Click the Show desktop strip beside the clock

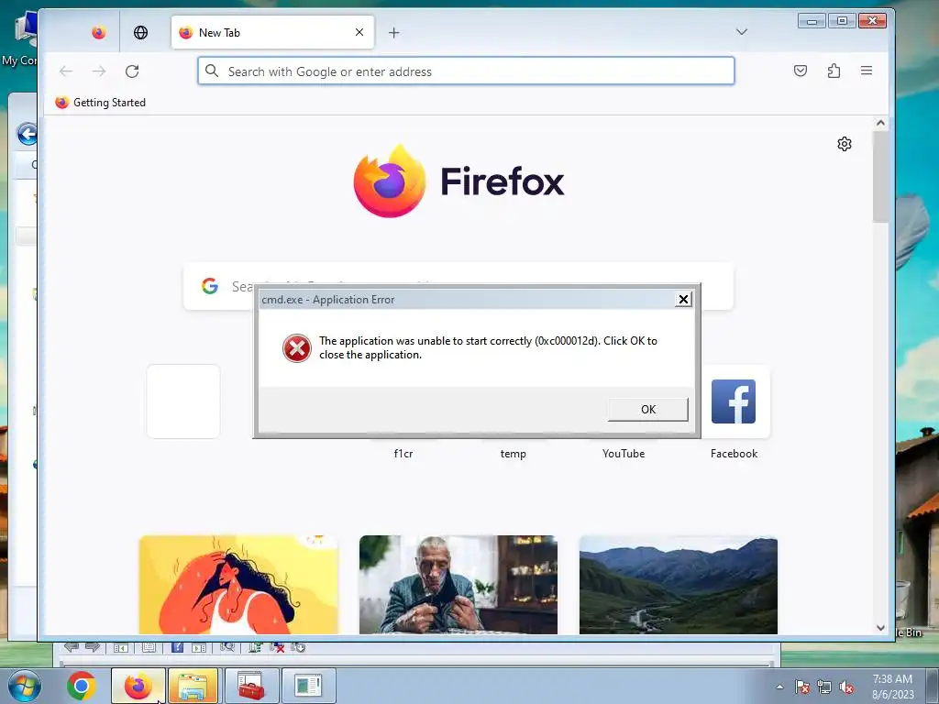click(x=933, y=686)
